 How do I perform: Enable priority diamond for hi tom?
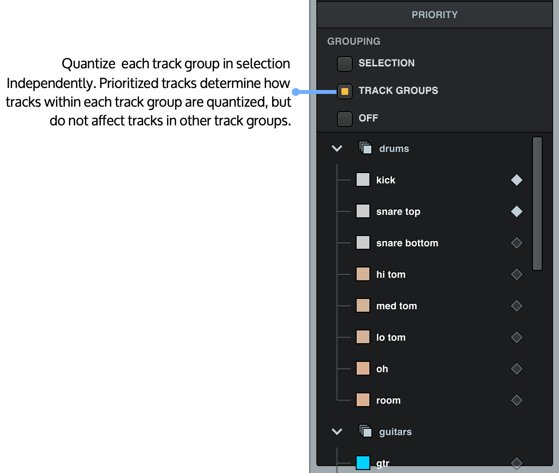coord(517,274)
